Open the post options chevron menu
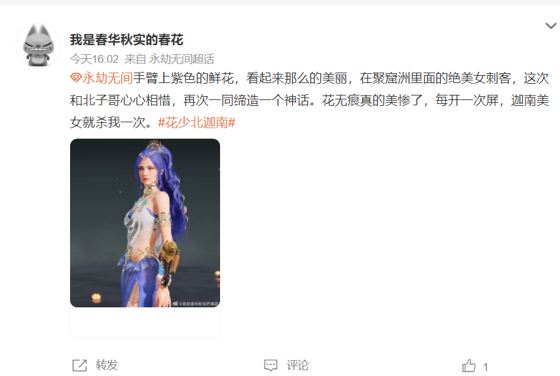The height and width of the screenshot is (376, 560). [551, 26]
